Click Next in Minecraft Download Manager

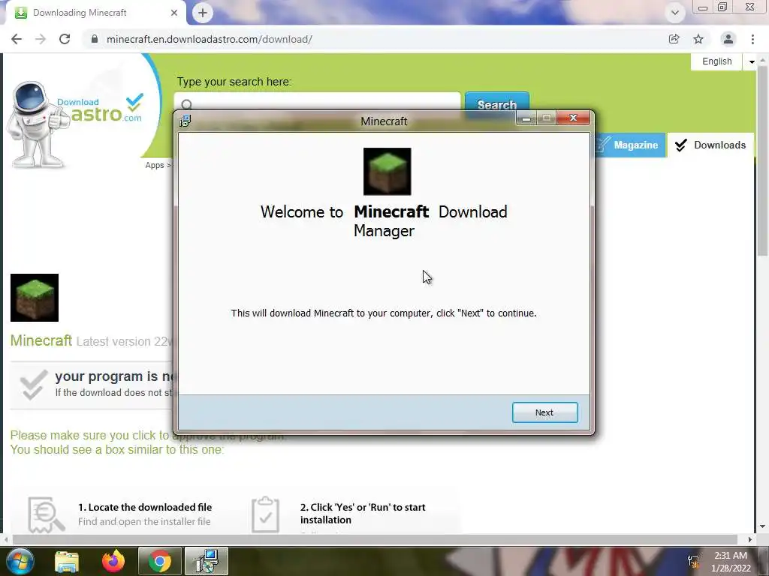coord(544,412)
